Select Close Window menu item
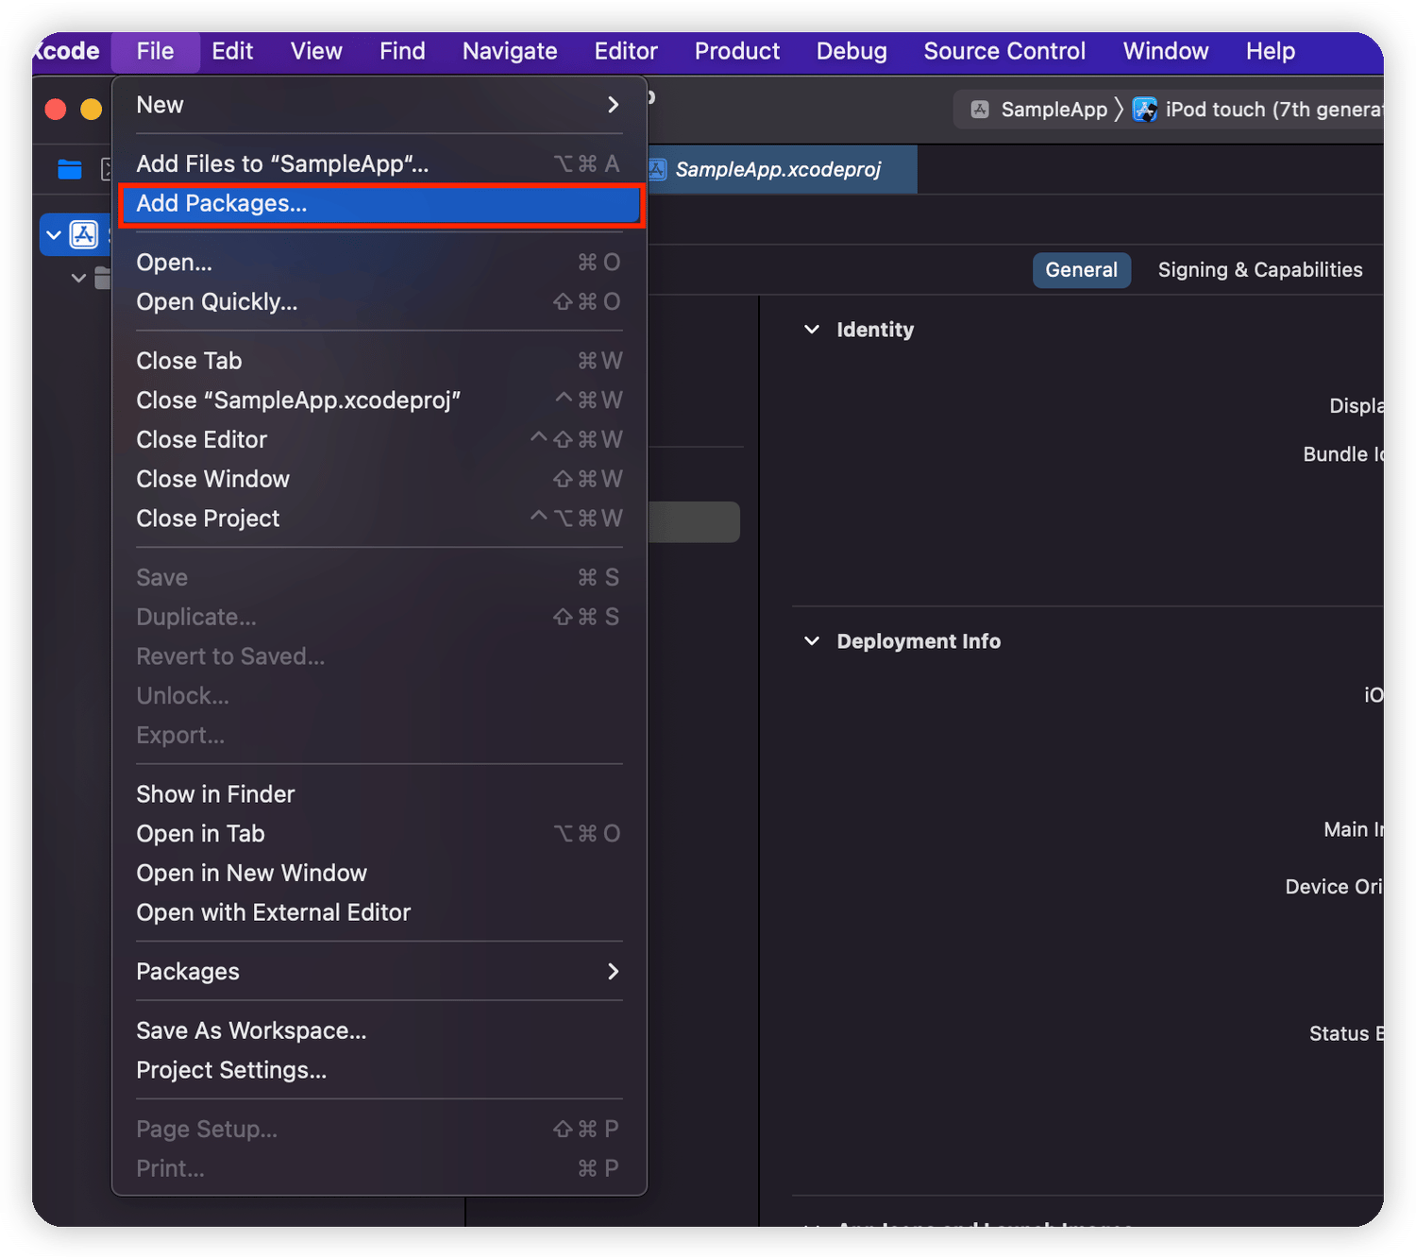This screenshot has height=1259, width=1416. click(379, 480)
